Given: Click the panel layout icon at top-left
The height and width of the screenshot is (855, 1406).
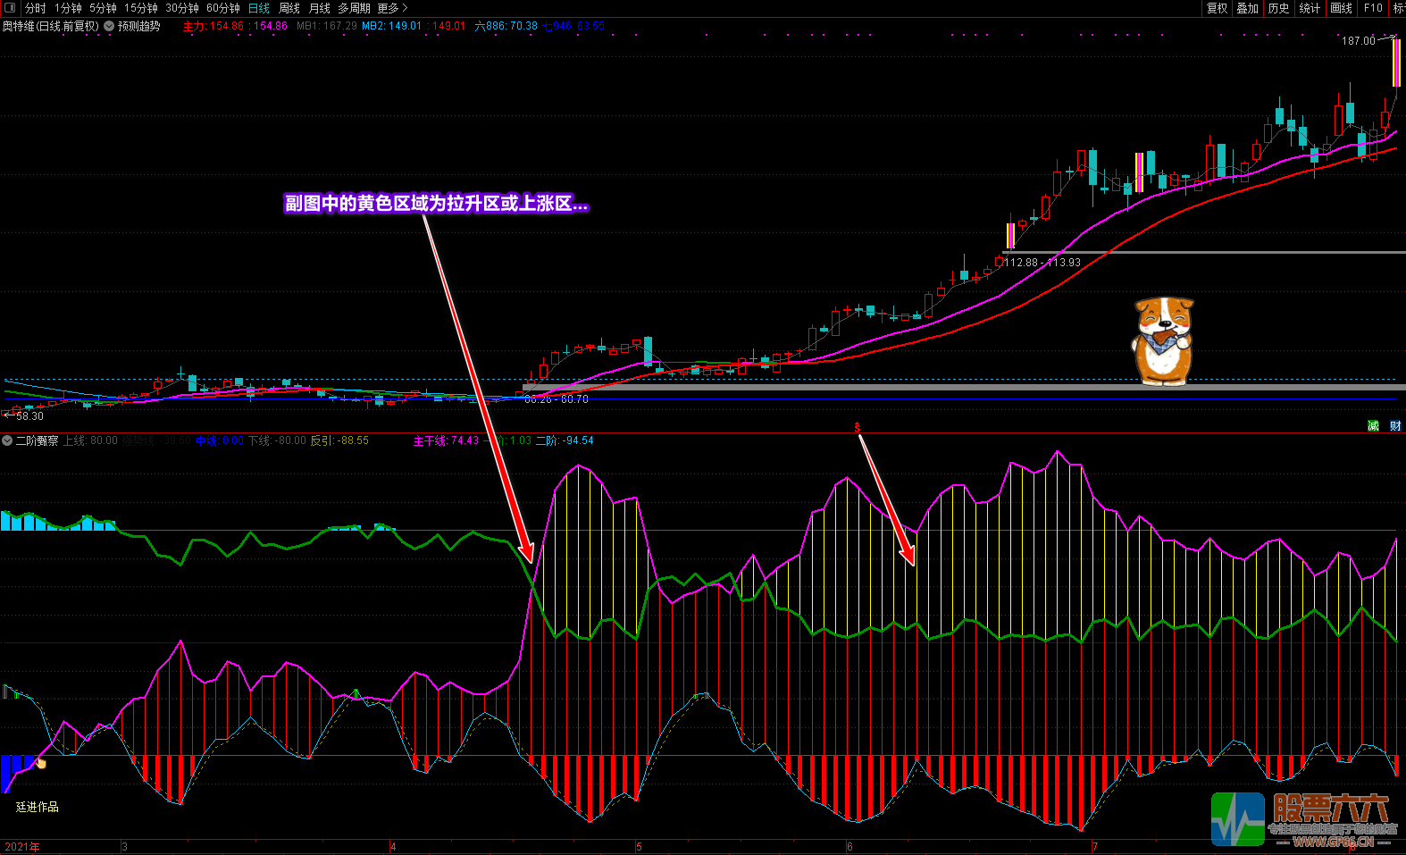Looking at the screenshot, I should (10, 8).
